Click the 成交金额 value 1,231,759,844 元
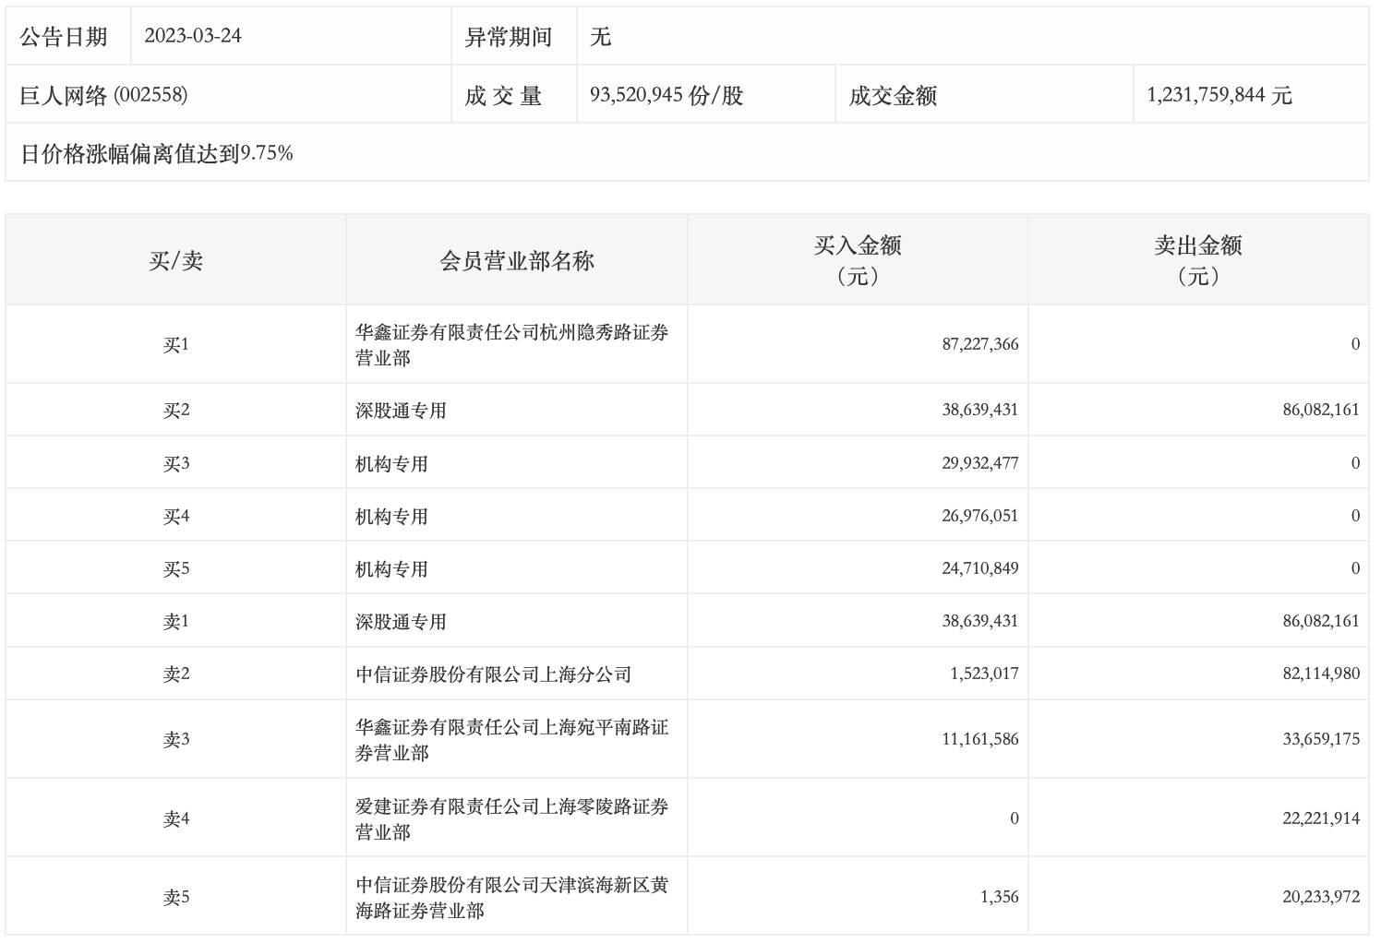Screen dimensions: 1381x943 tap(1219, 95)
